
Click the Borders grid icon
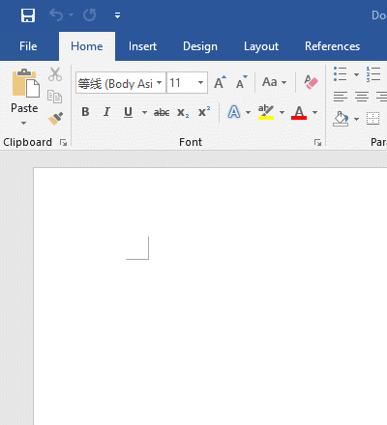pos(373,119)
